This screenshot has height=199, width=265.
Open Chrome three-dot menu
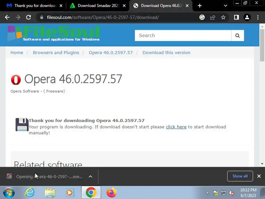[x=258, y=17]
